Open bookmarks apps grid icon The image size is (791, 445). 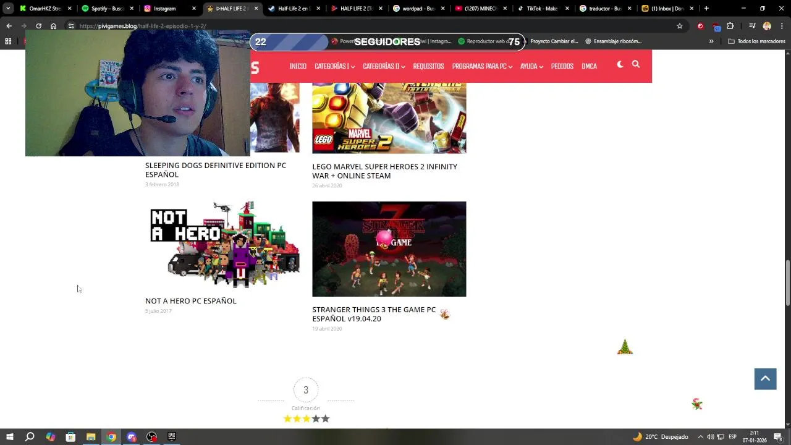click(8, 41)
